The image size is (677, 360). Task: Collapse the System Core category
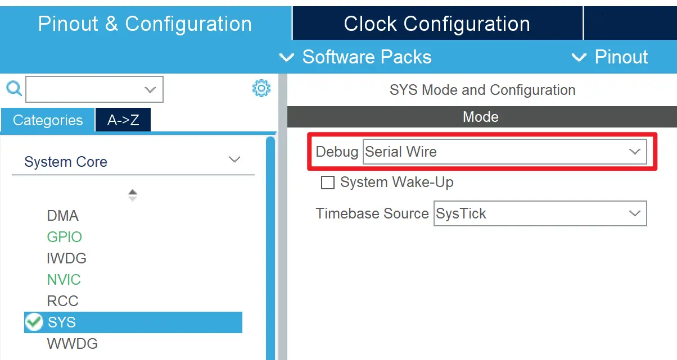pos(234,160)
